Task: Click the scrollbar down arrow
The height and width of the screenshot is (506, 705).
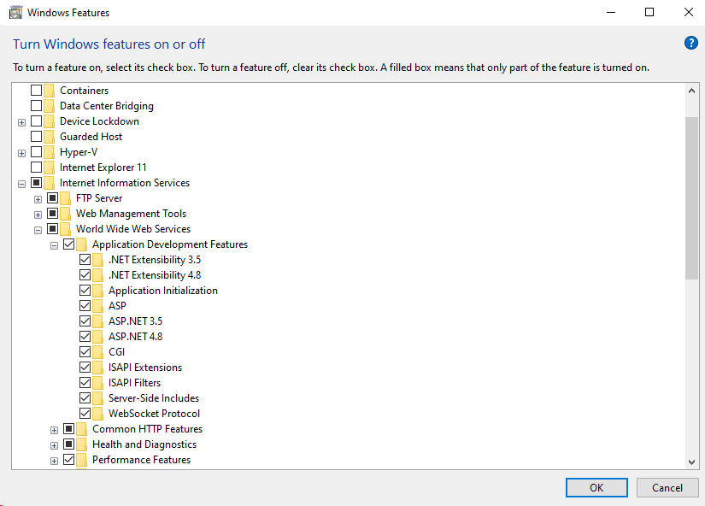Action: click(691, 462)
